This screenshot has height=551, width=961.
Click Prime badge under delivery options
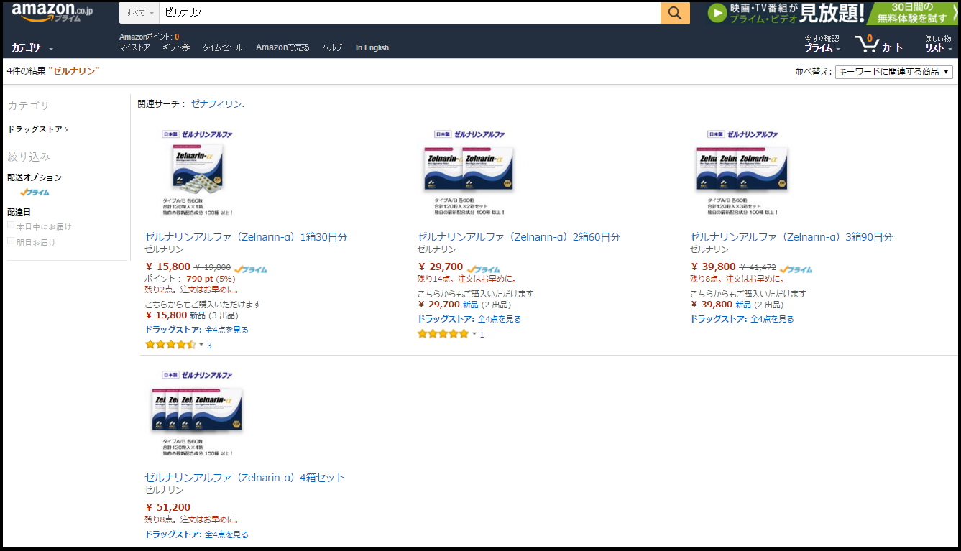point(35,193)
